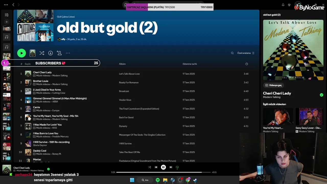
Task: Open Spotify from the taskbar
Action: tap(158, 180)
